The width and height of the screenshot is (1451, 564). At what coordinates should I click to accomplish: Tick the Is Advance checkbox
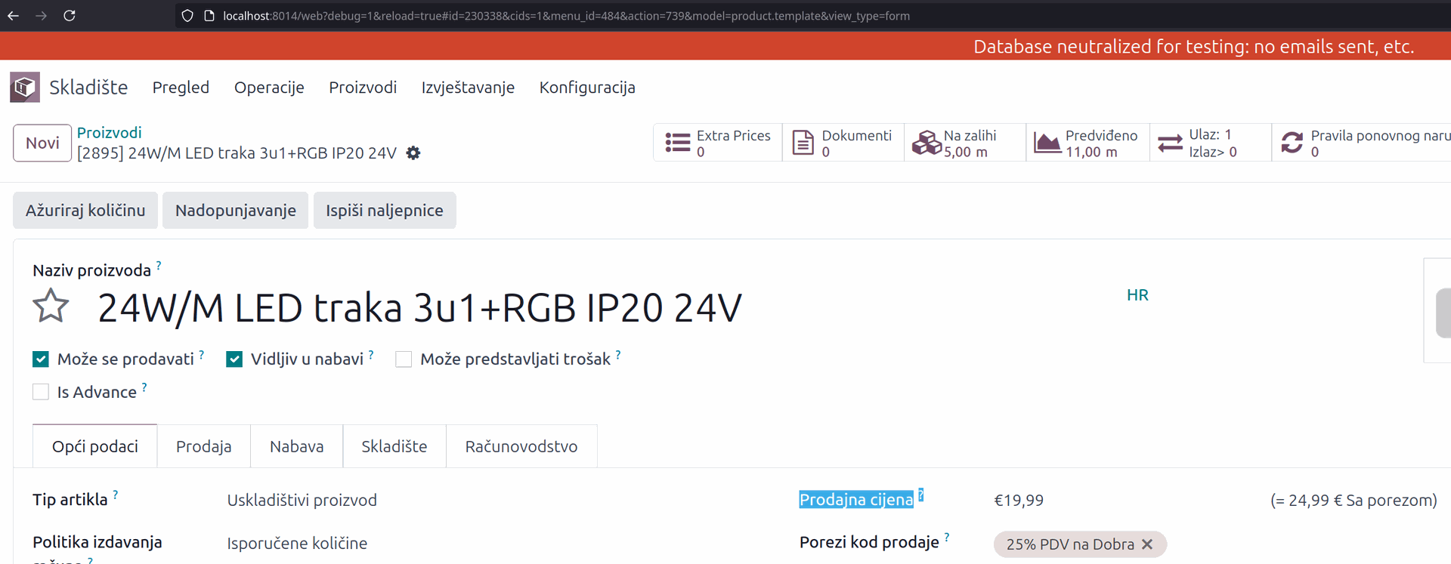pos(41,392)
